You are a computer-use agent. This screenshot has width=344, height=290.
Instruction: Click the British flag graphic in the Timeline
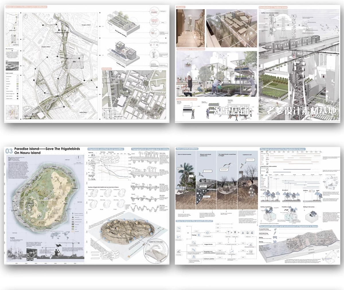pos(30,258)
